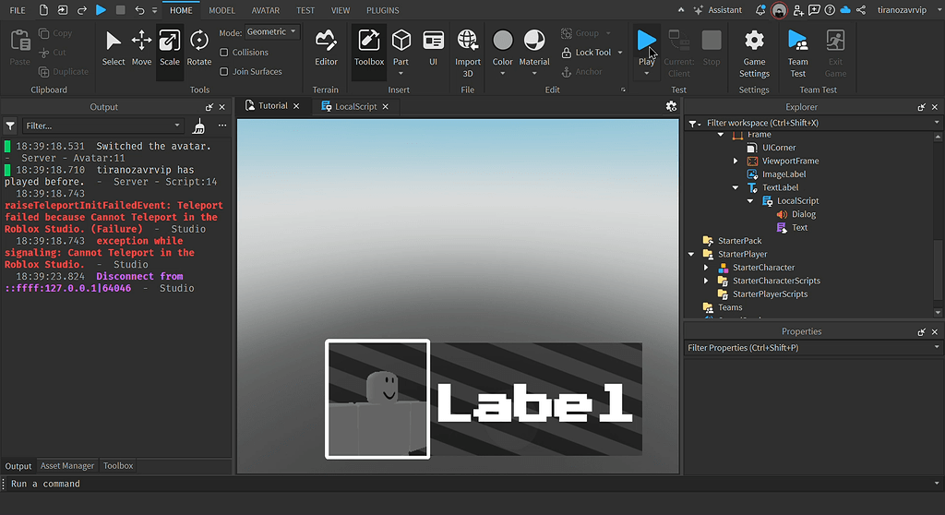945x515 pixels.
Task: Open the Toolbox panel from ribbon
Action: [369, 47]
